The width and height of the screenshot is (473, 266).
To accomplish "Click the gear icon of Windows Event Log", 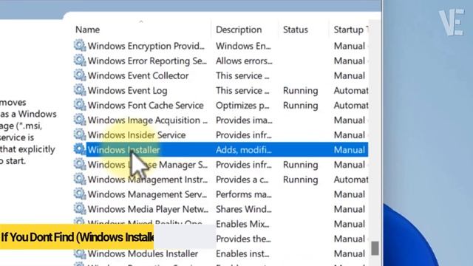I will [x=80, y=90].
